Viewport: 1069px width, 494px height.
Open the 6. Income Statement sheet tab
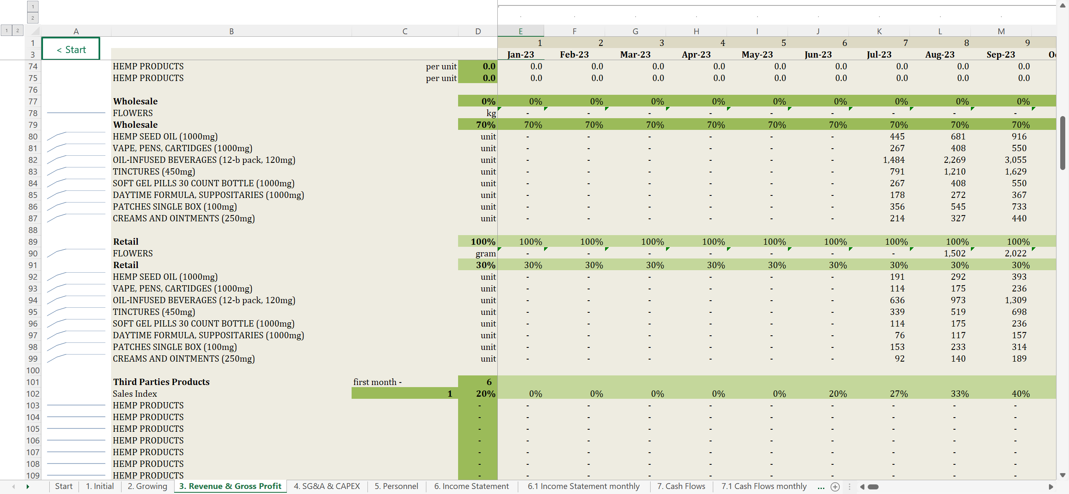pos(471,486)
